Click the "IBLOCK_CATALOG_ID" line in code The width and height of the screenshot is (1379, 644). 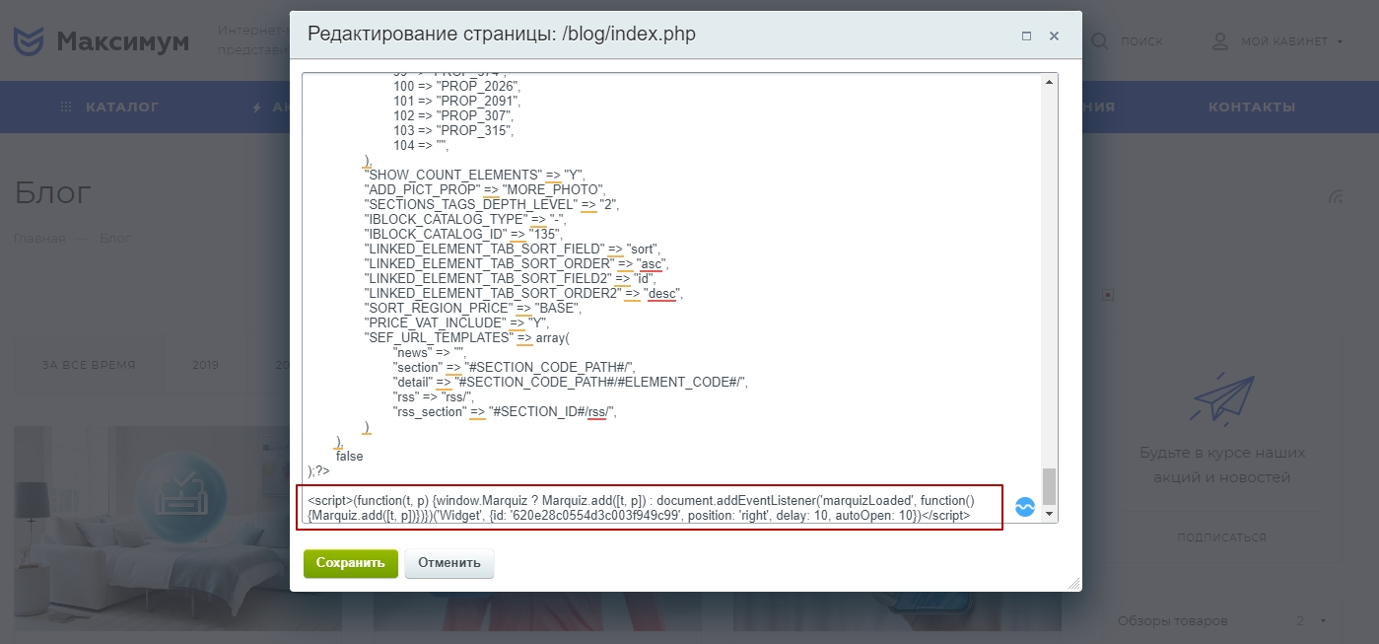pos(463,234)
